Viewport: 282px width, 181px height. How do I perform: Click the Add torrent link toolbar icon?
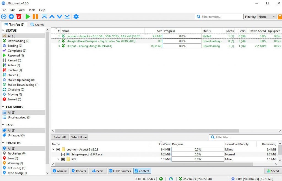[4, 17]
